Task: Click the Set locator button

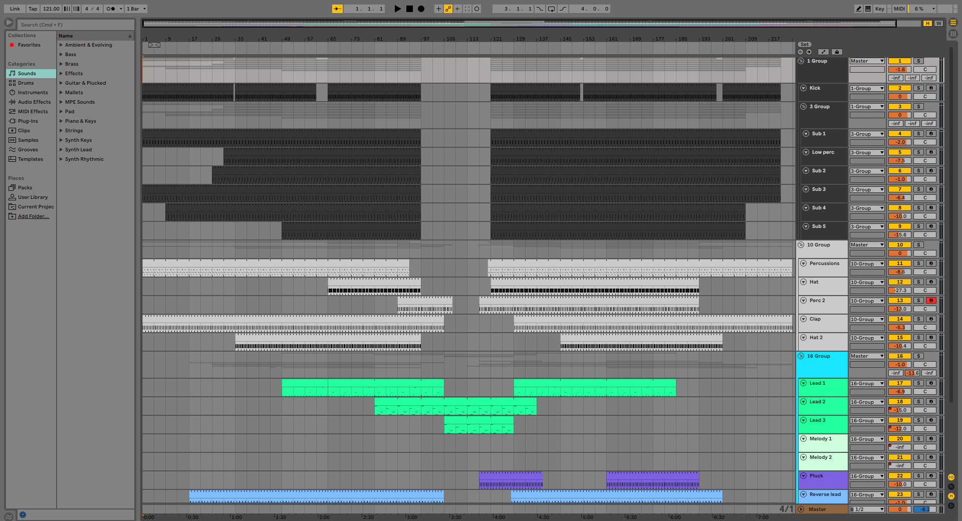Action: point(805,45)
